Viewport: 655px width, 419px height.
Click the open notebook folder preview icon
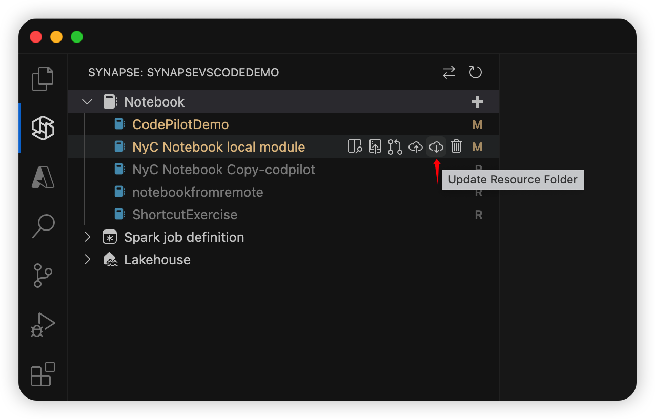[355, 147]
